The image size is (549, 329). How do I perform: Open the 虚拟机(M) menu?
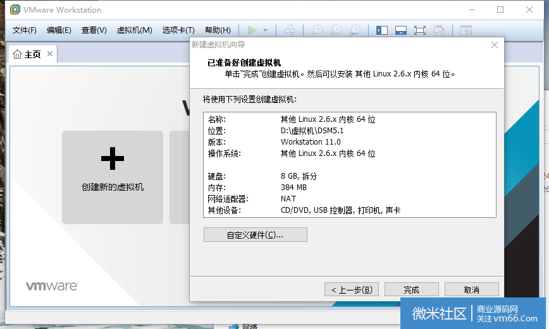coord(135,30)
